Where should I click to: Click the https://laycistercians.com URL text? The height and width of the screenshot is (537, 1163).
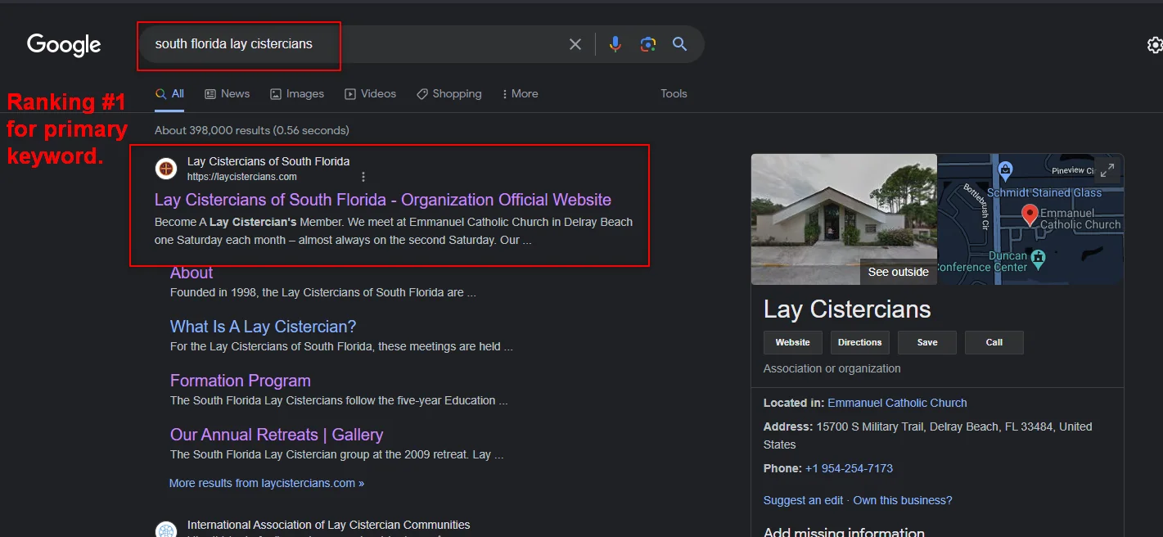(x=241, y=177)
